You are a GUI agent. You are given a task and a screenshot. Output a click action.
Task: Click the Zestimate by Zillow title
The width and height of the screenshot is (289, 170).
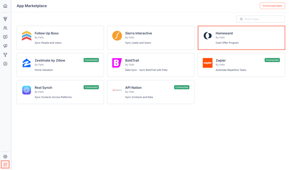point(50,60)
